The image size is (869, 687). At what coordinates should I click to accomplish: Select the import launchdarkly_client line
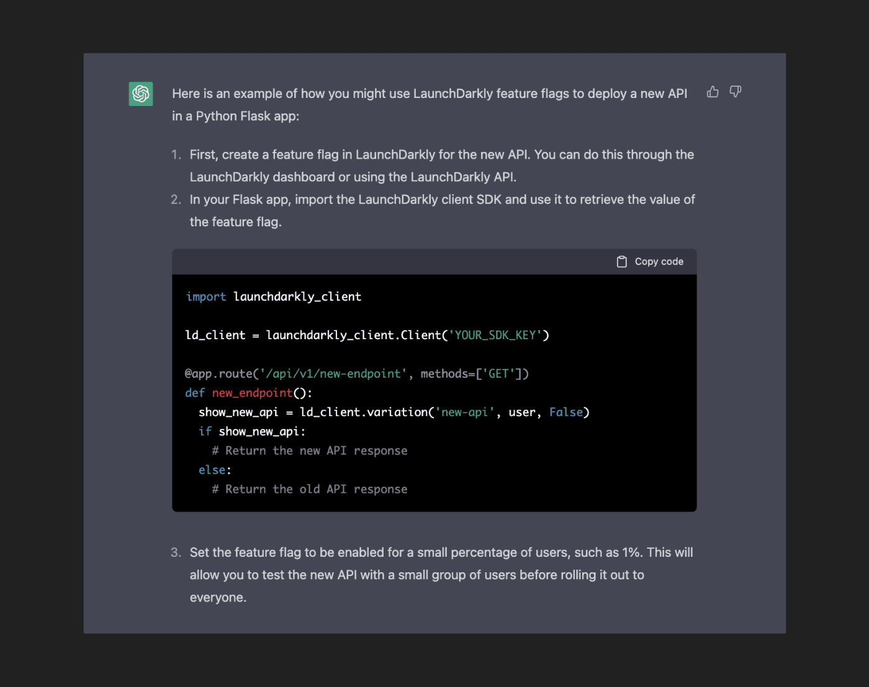coord(273,296)
